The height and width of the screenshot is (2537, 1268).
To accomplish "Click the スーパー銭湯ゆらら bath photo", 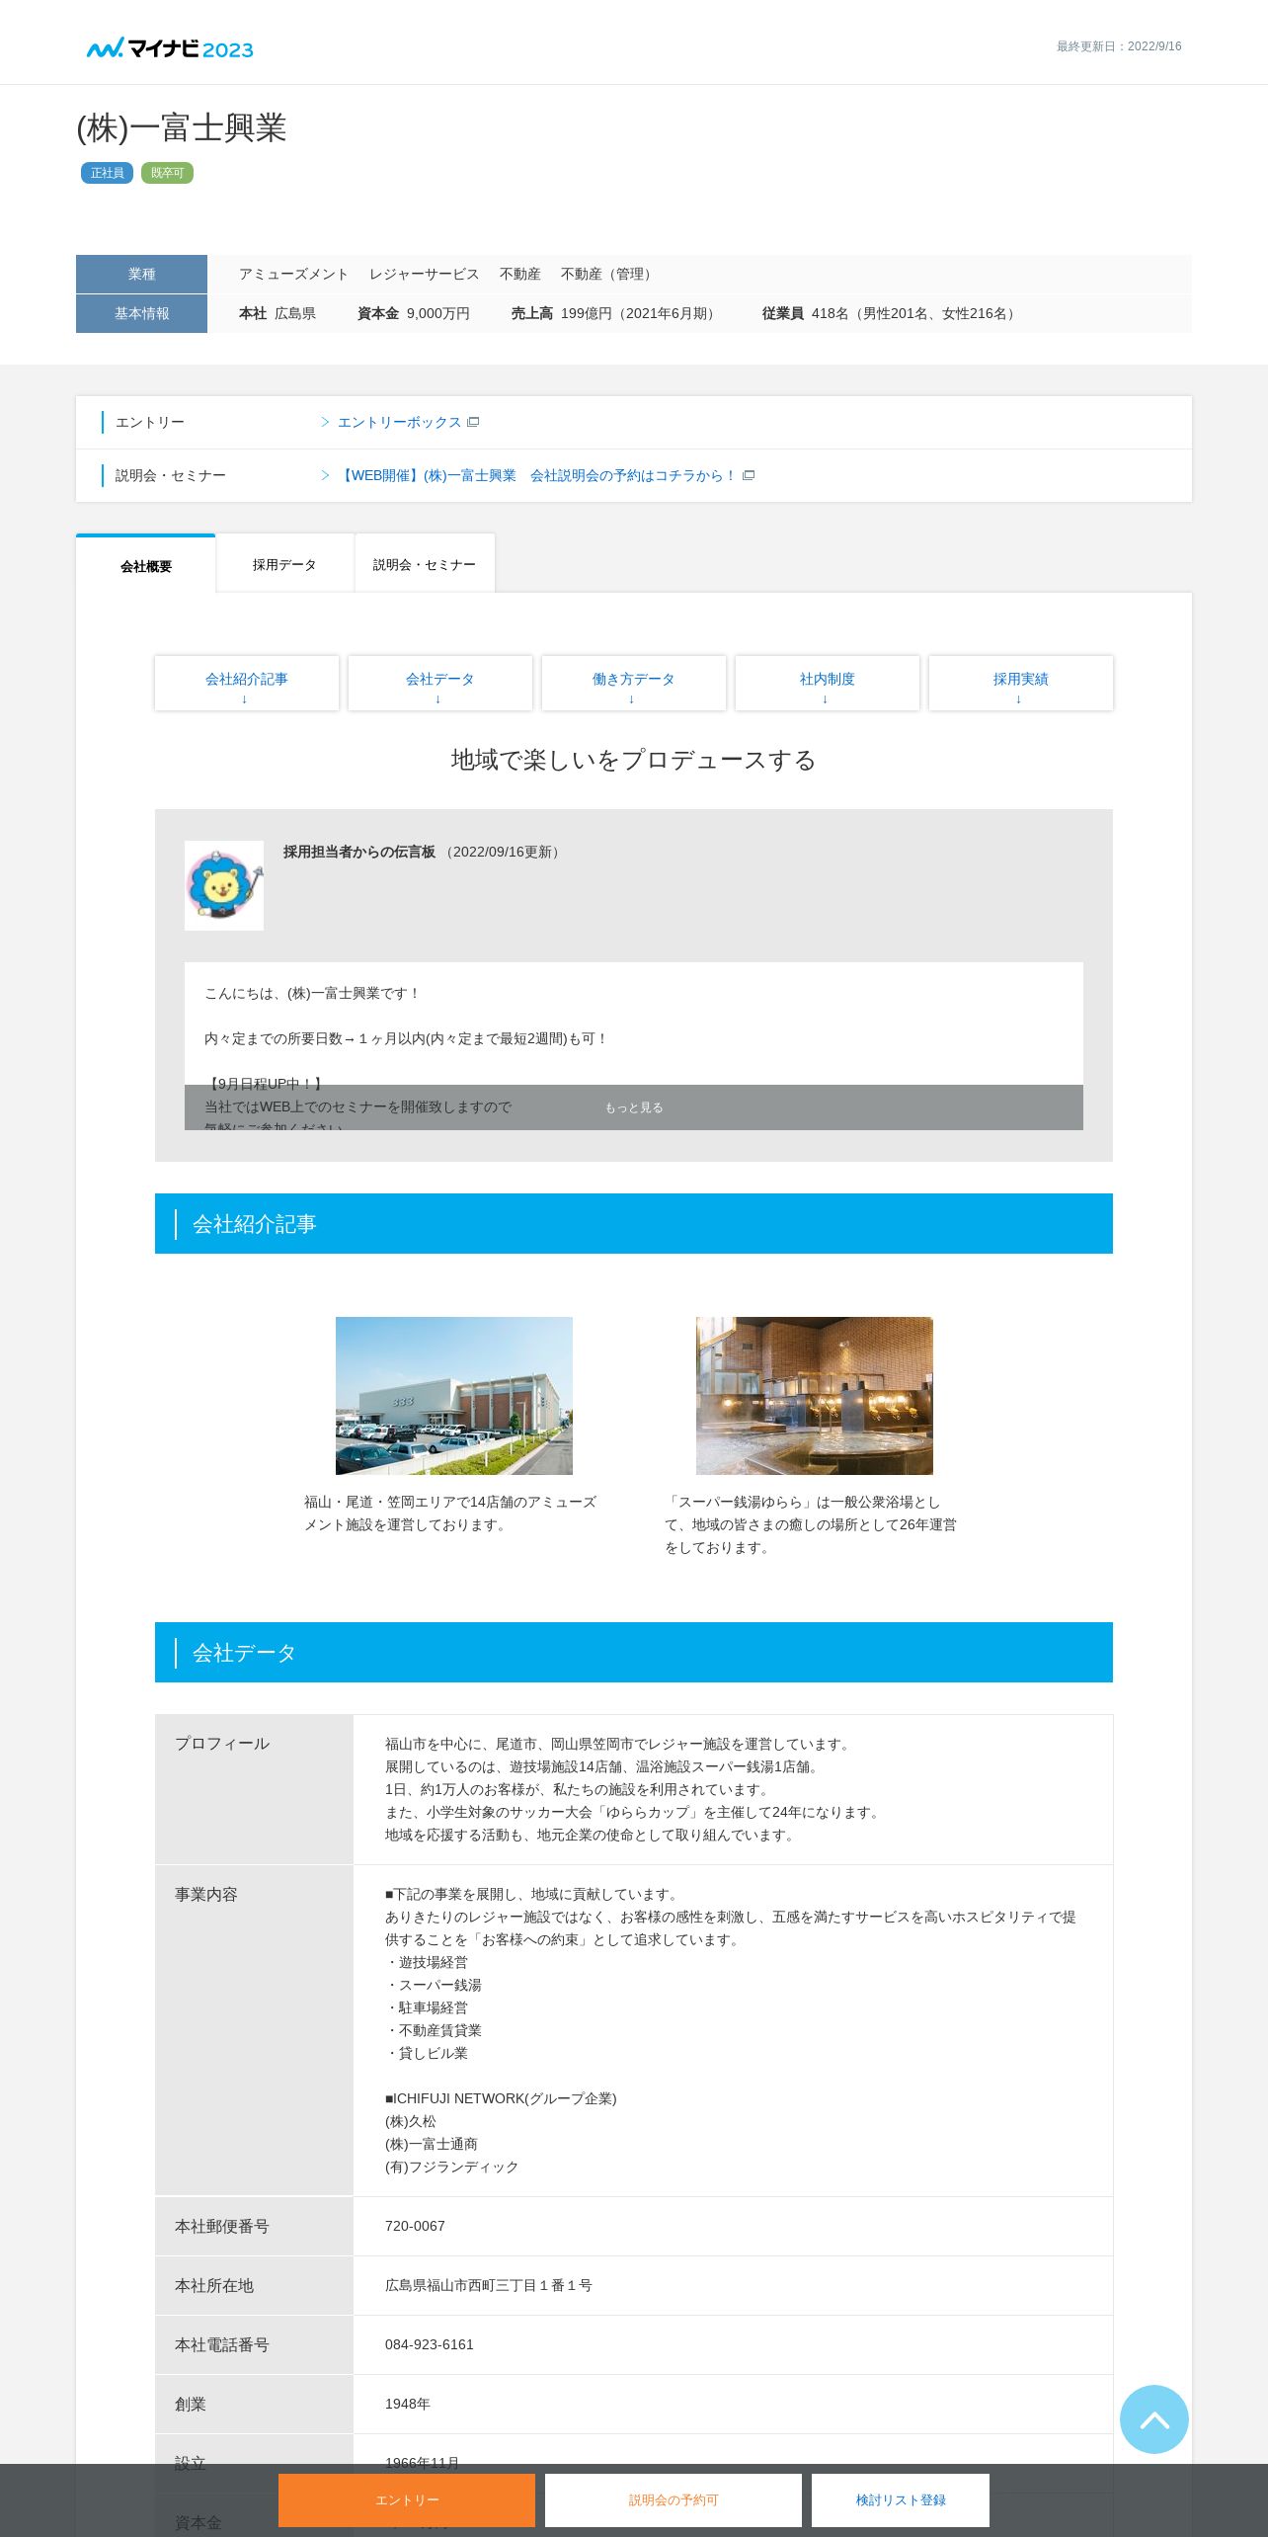I will click(x=815, y=1395).
